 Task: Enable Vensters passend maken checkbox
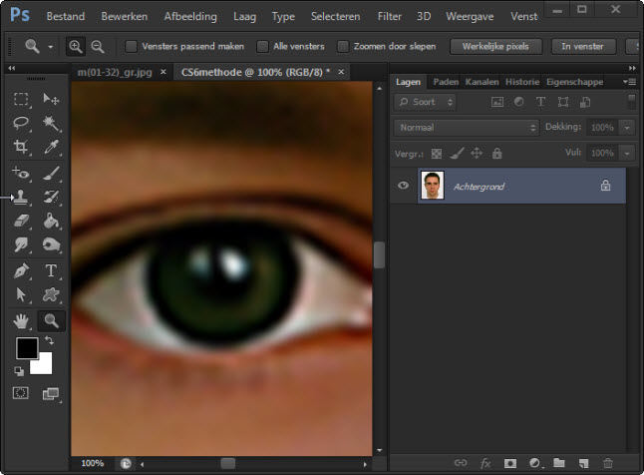(x=131, y=47)
